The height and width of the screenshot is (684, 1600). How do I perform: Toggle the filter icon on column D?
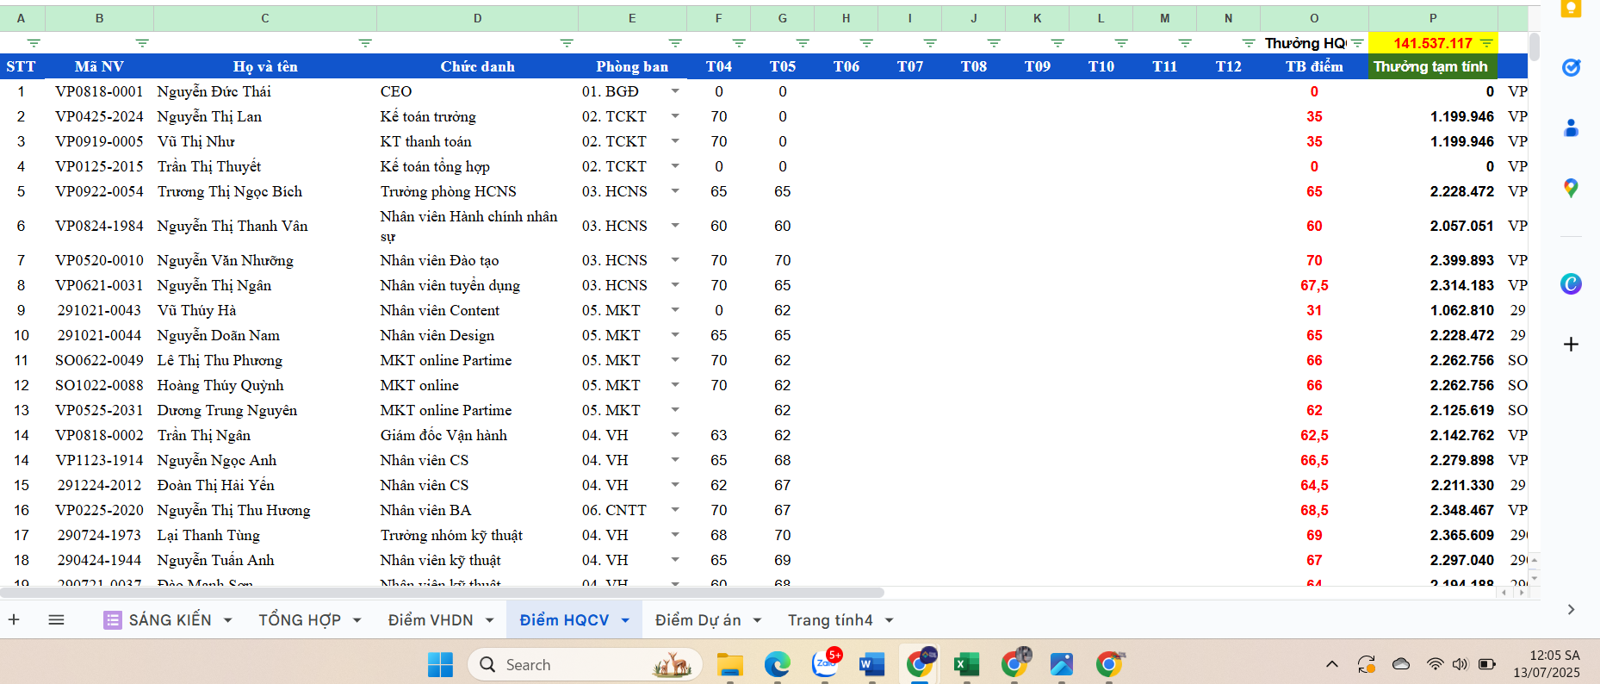566,43
